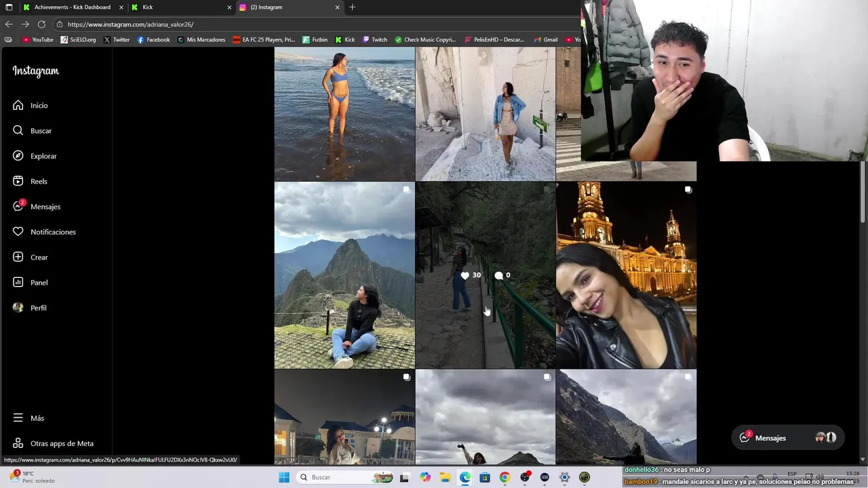The image size is (868, 488).
Task: Go forward in browser history
Action: point(25,24)
